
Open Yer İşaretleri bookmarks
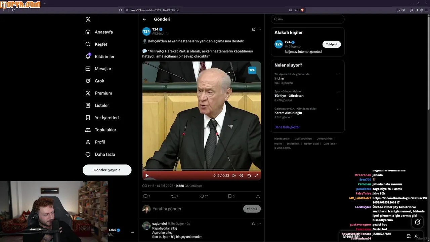[102, 118]
